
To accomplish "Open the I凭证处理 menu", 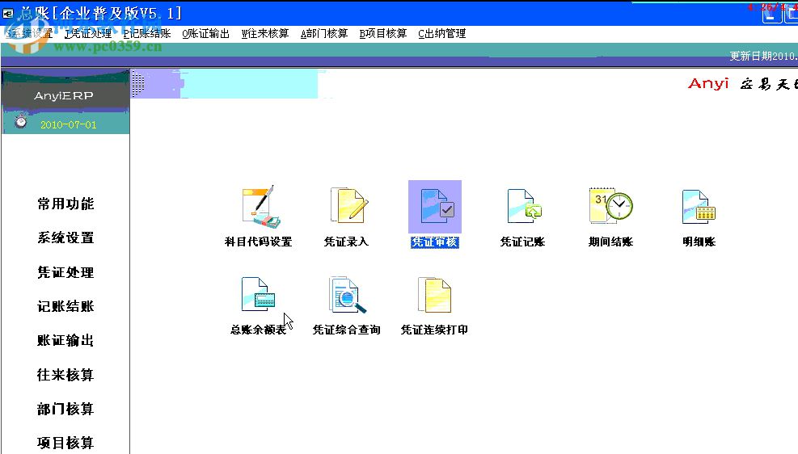I will coord(88,34).
